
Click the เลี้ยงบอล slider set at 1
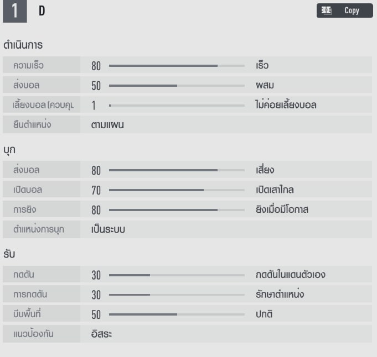[x=177, y=105]
